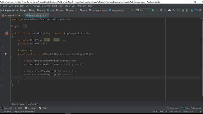
Task: Click the 21:9 line column indicator
Action: click(154, 112)
